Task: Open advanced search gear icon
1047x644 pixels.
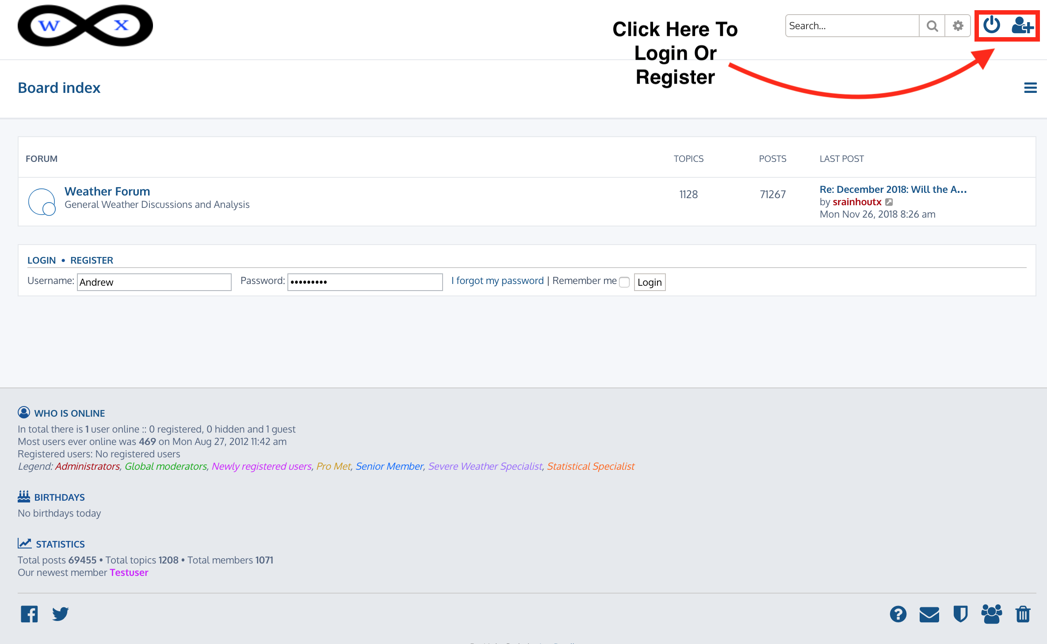Action: coord(958,26)
